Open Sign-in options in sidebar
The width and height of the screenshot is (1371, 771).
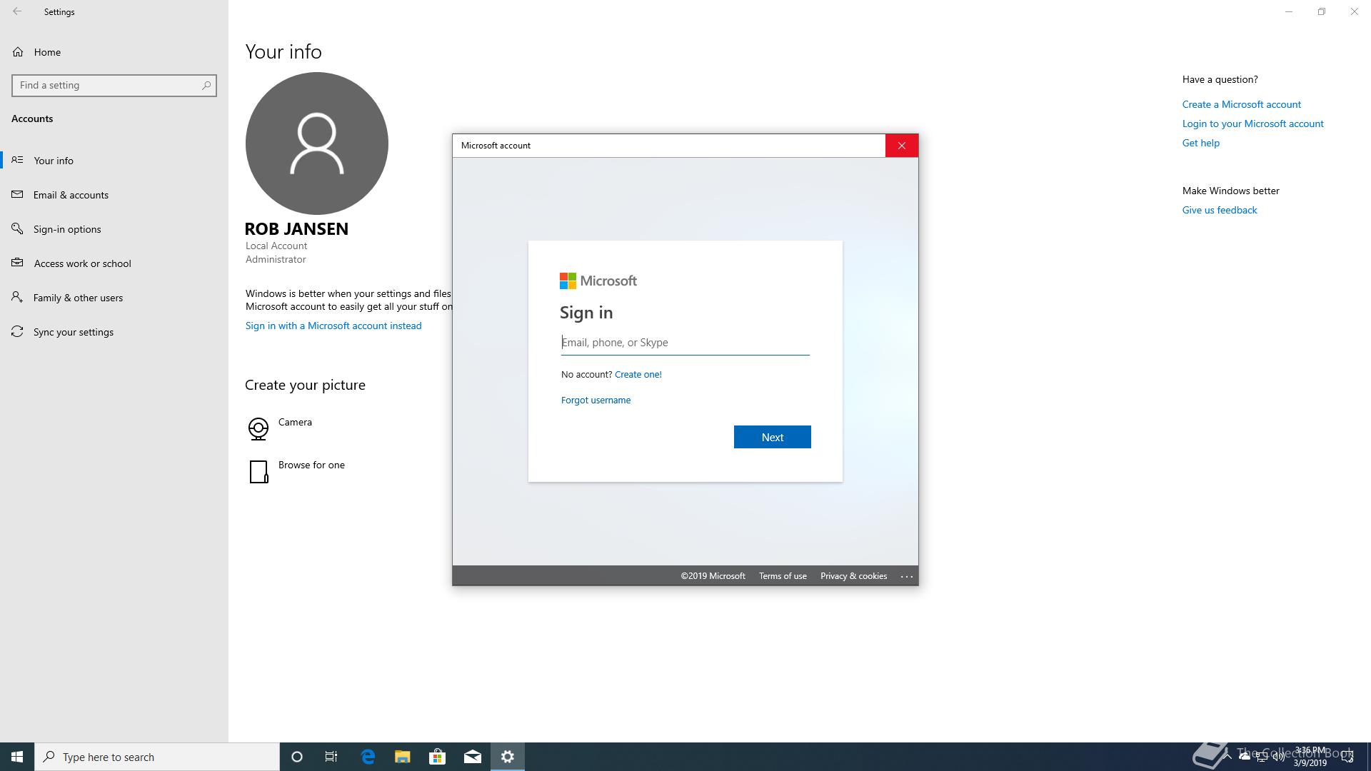tap(67, 229)
